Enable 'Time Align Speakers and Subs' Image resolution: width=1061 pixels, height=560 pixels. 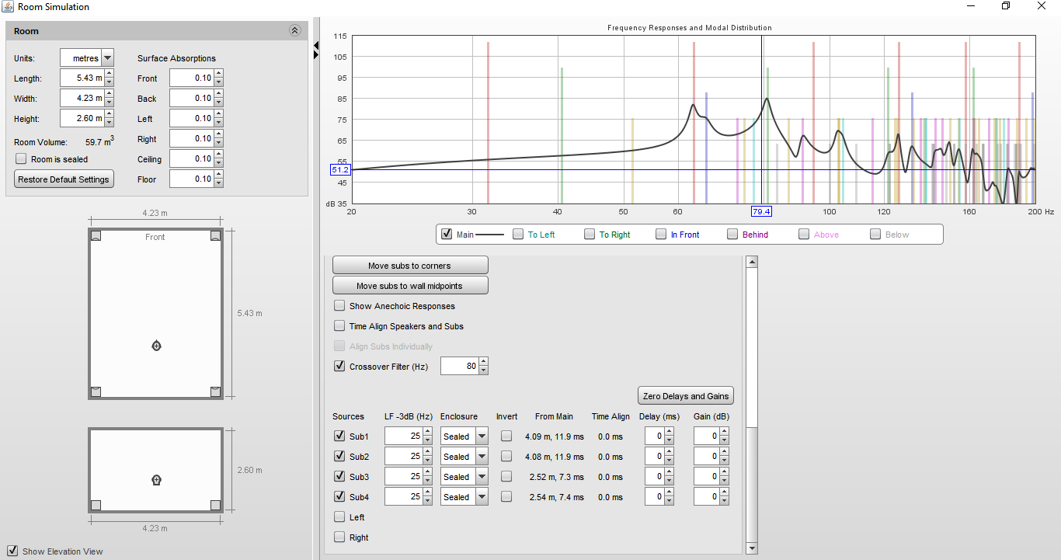[339, 325]
